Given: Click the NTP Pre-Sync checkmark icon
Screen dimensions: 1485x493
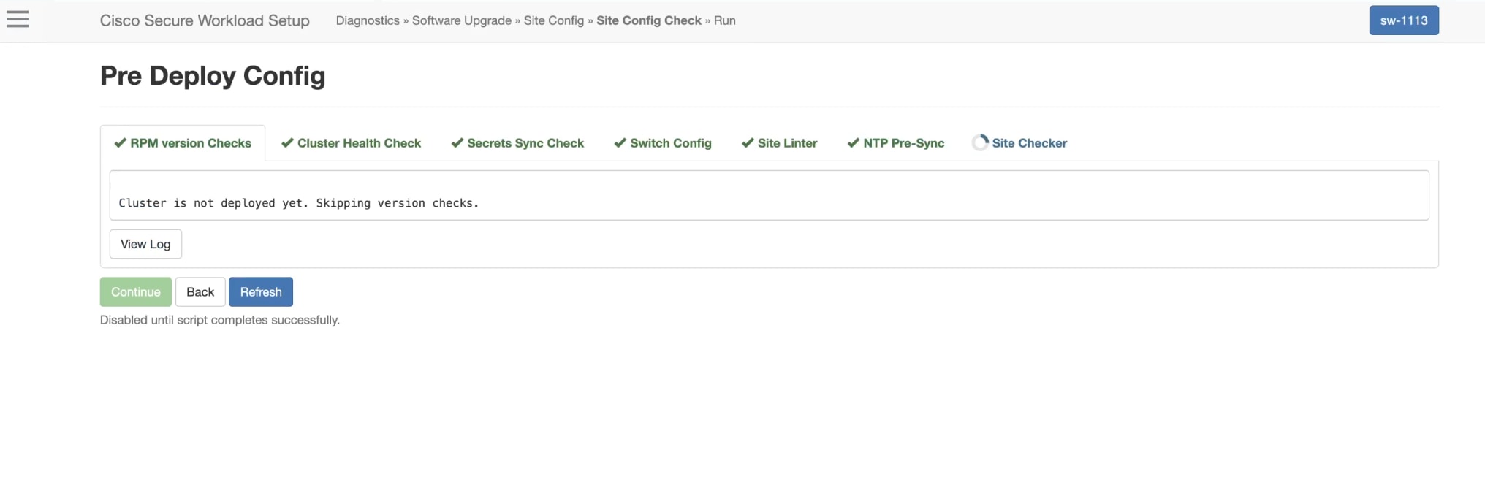Looking at the screenshot, I should click(853, 143).
